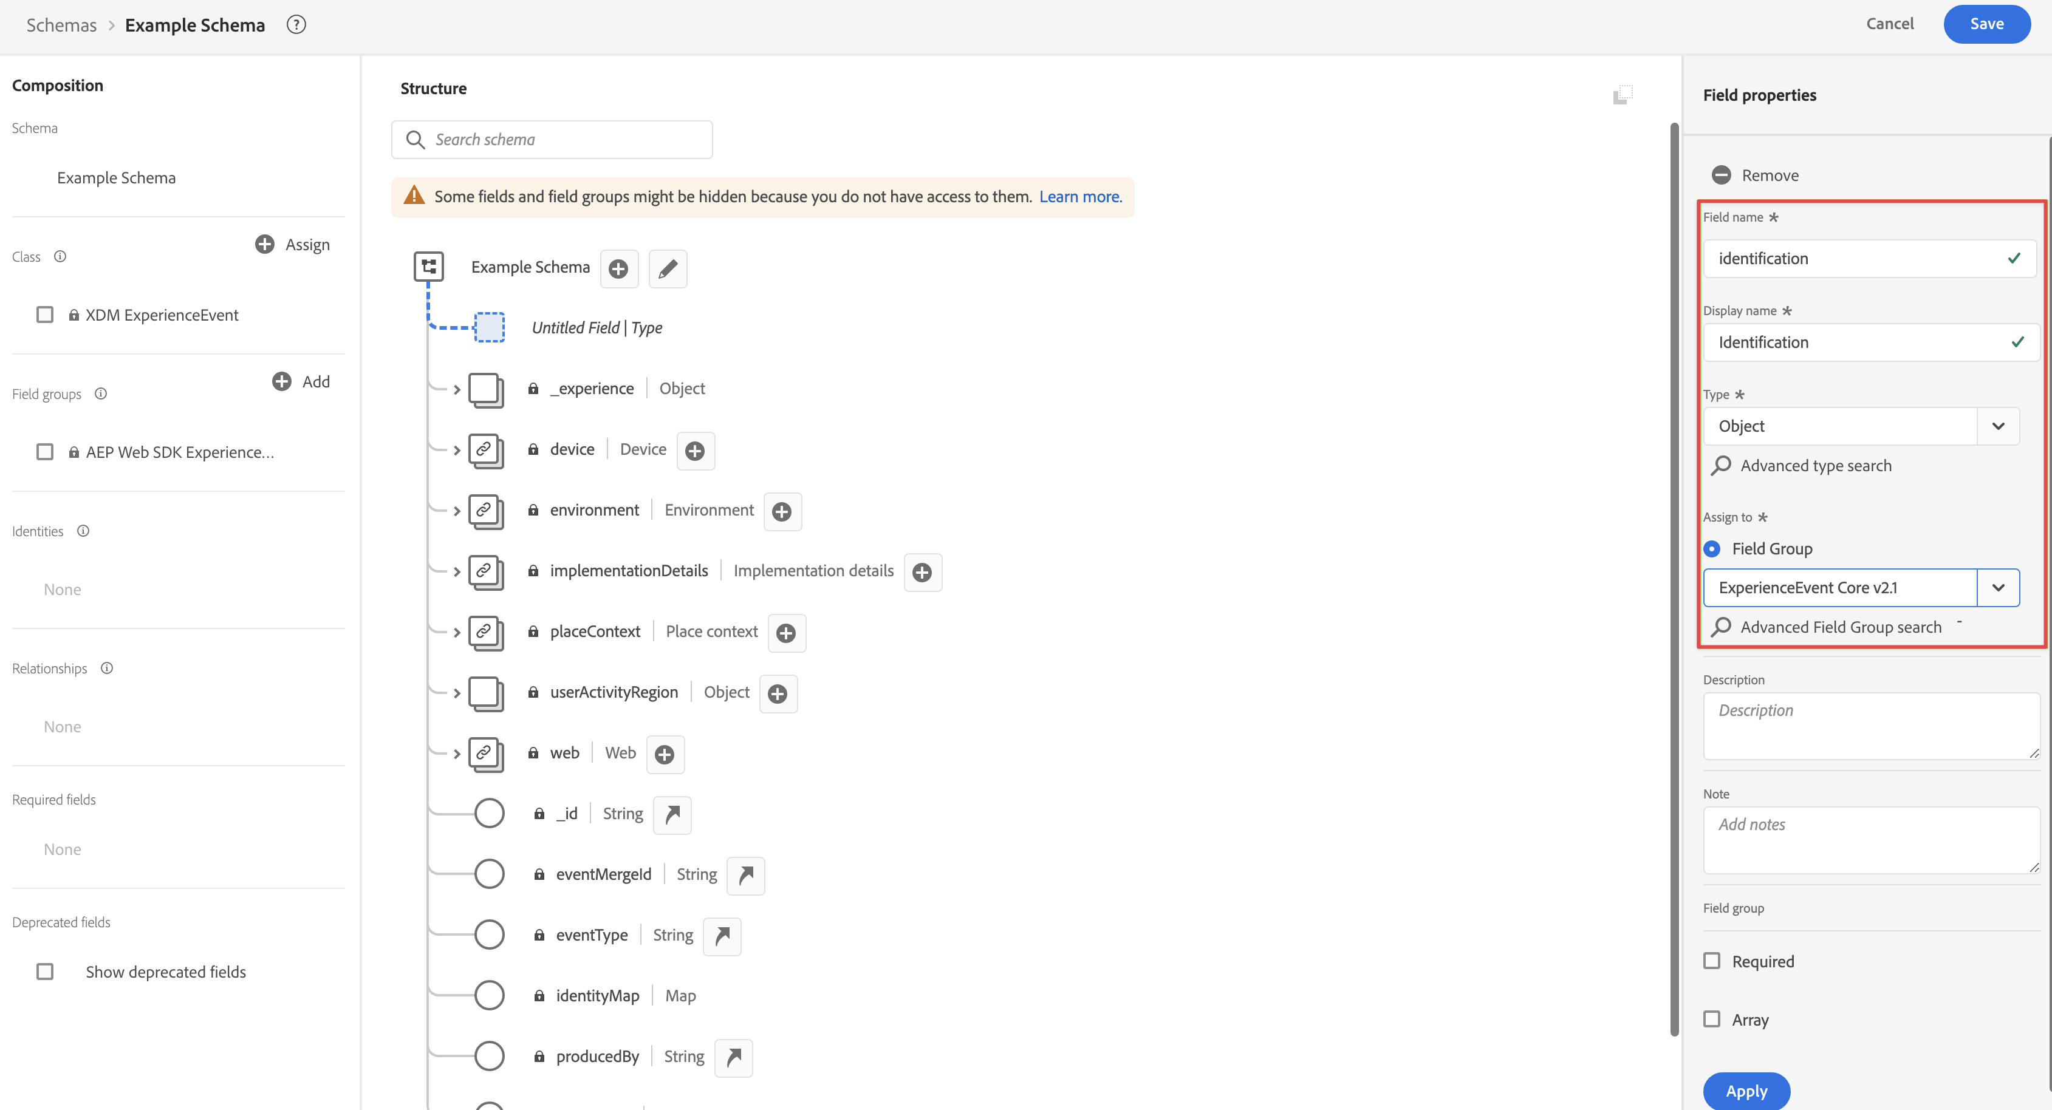Click the pencil edit icon for Example Schema
Image resolution: width=2052 pixels, height=1110 pixels.
click(x=668, y=269)
